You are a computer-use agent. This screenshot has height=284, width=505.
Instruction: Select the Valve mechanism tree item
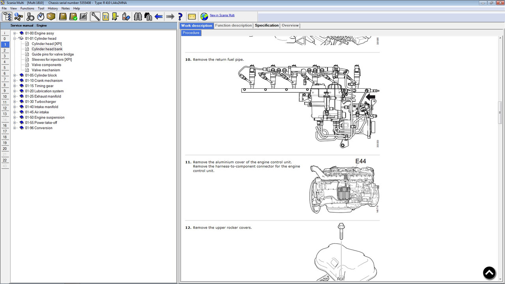tap(46, 70)
